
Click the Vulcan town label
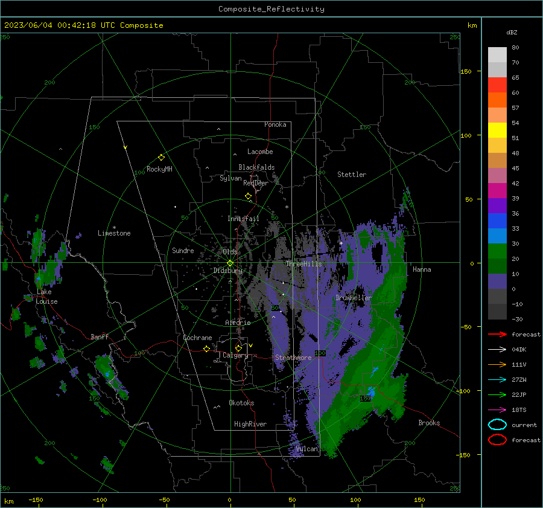click(307, 449)
